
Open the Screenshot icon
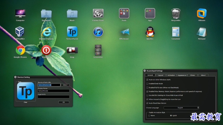(98, 50)
